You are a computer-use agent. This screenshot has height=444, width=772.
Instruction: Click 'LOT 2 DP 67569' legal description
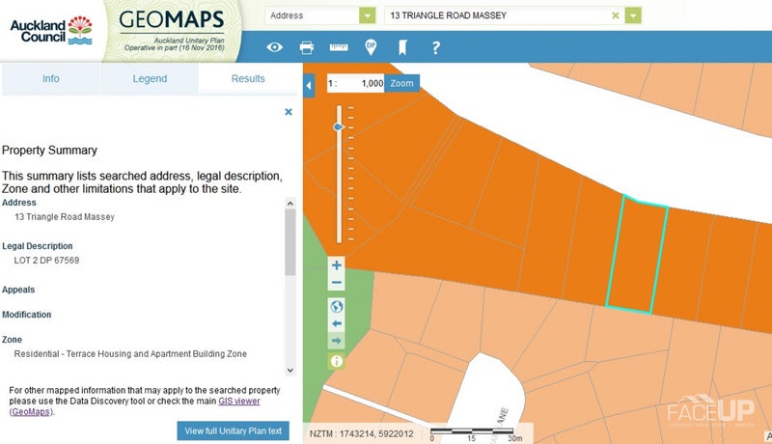click(46, 260)
